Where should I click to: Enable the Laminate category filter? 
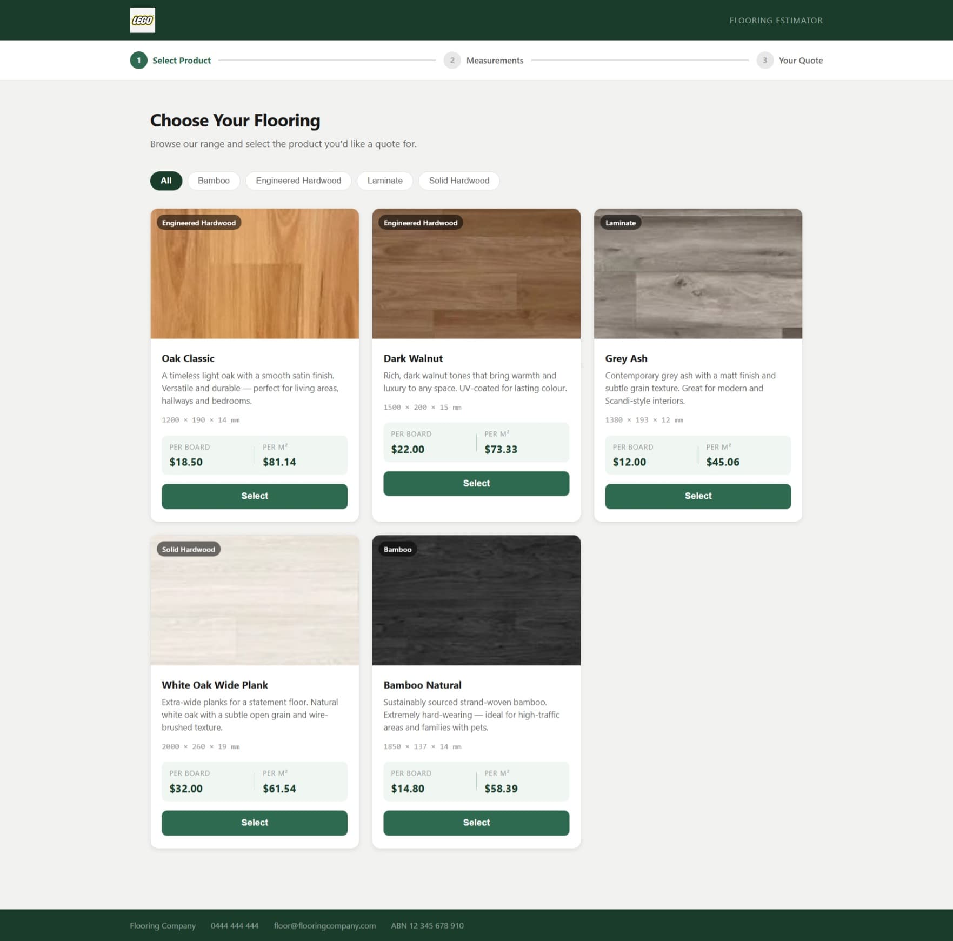coord(384,181)
